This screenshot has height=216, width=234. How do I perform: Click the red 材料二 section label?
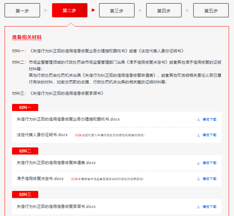(x=25, y=151)
